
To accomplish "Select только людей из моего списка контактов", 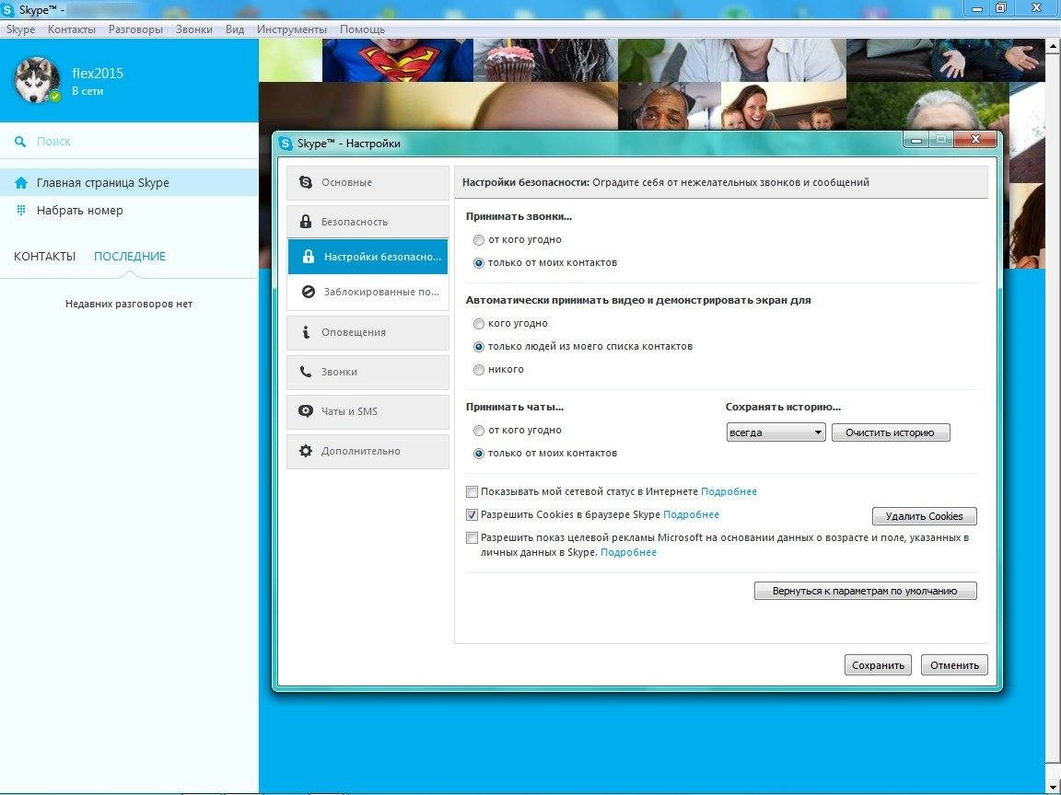I will (479, 347).
